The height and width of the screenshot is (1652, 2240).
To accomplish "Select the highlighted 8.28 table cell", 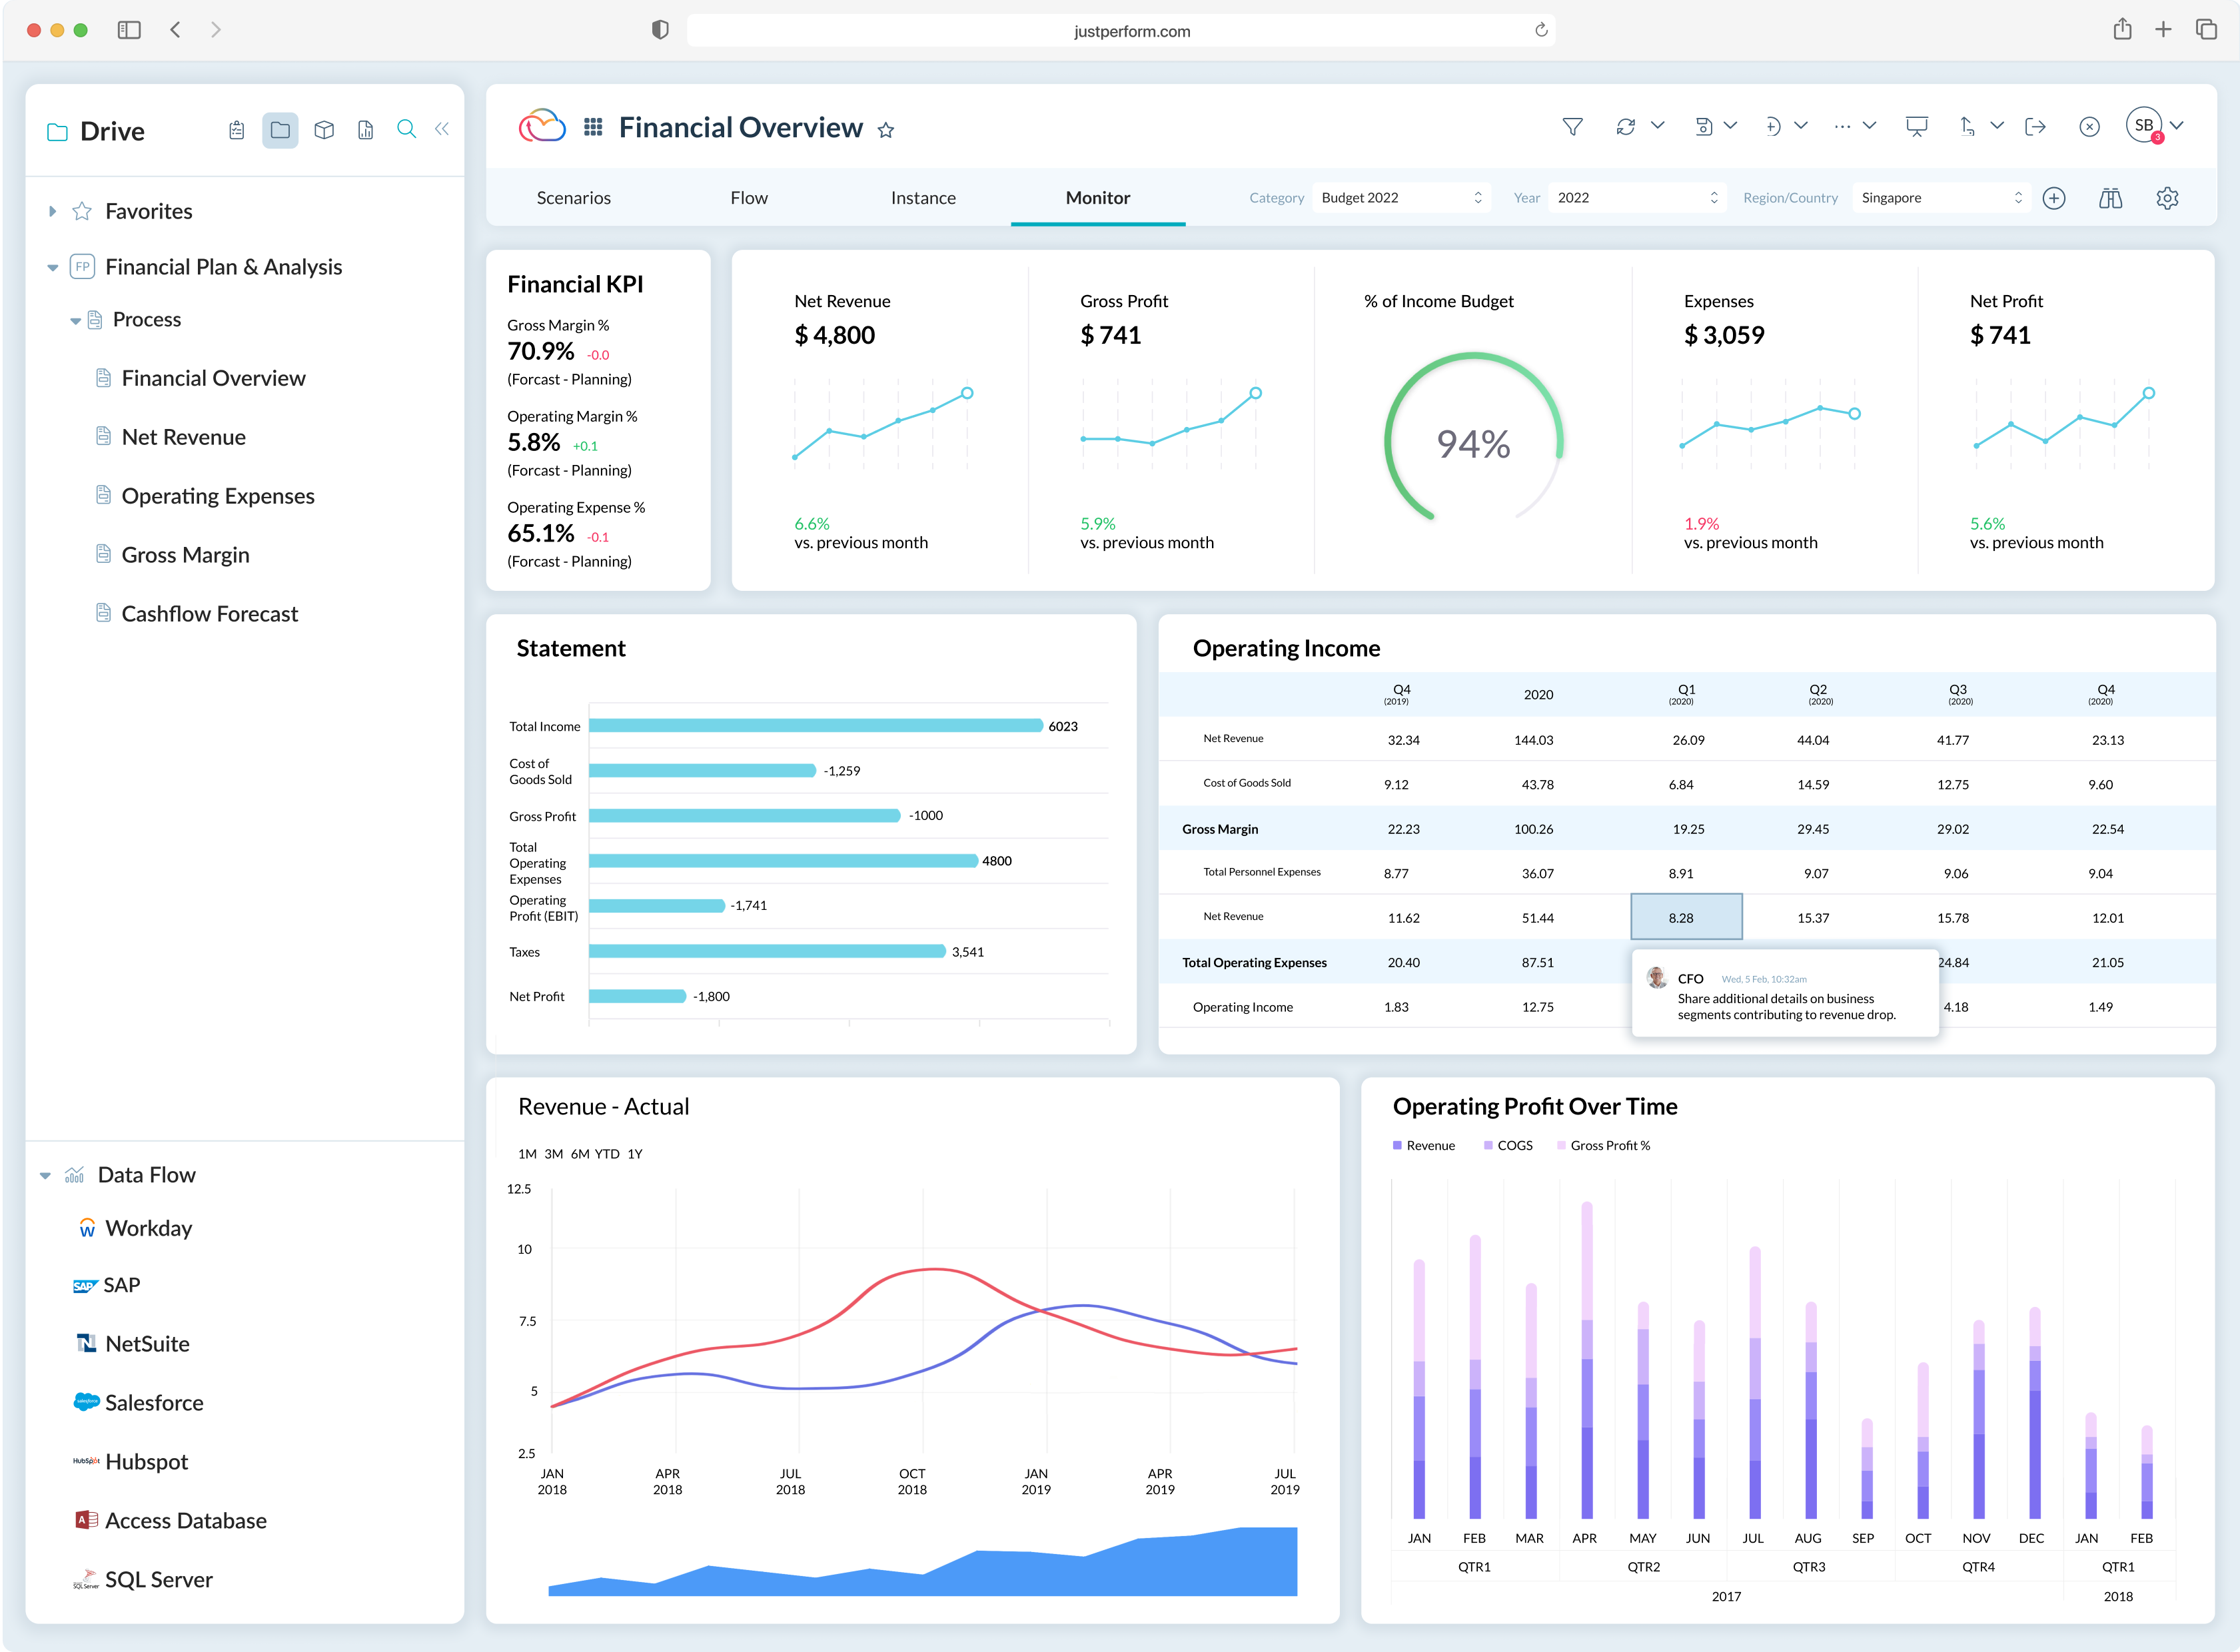I will [x=1686, y=918].
